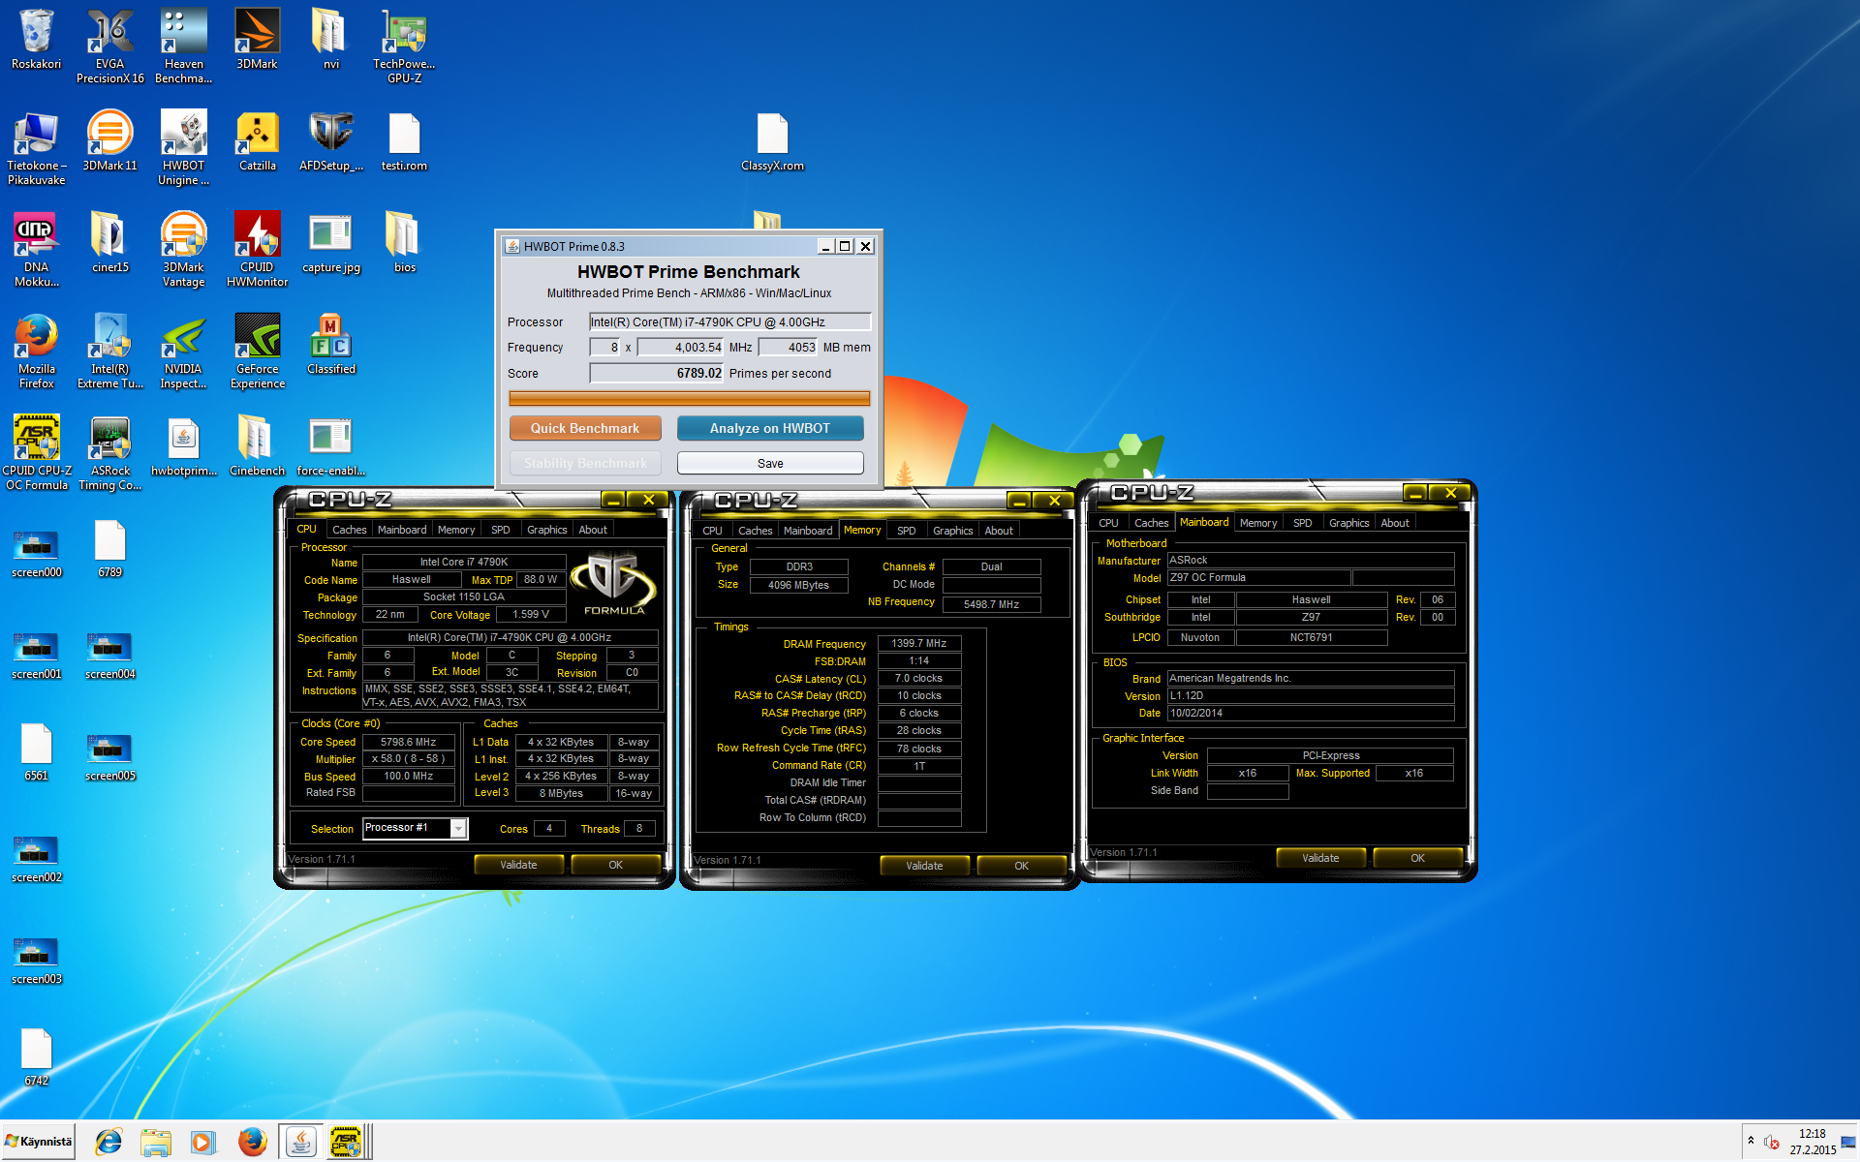
Task: Click the Core Speed value 5798.6 MHz
Action: [408, 742]
